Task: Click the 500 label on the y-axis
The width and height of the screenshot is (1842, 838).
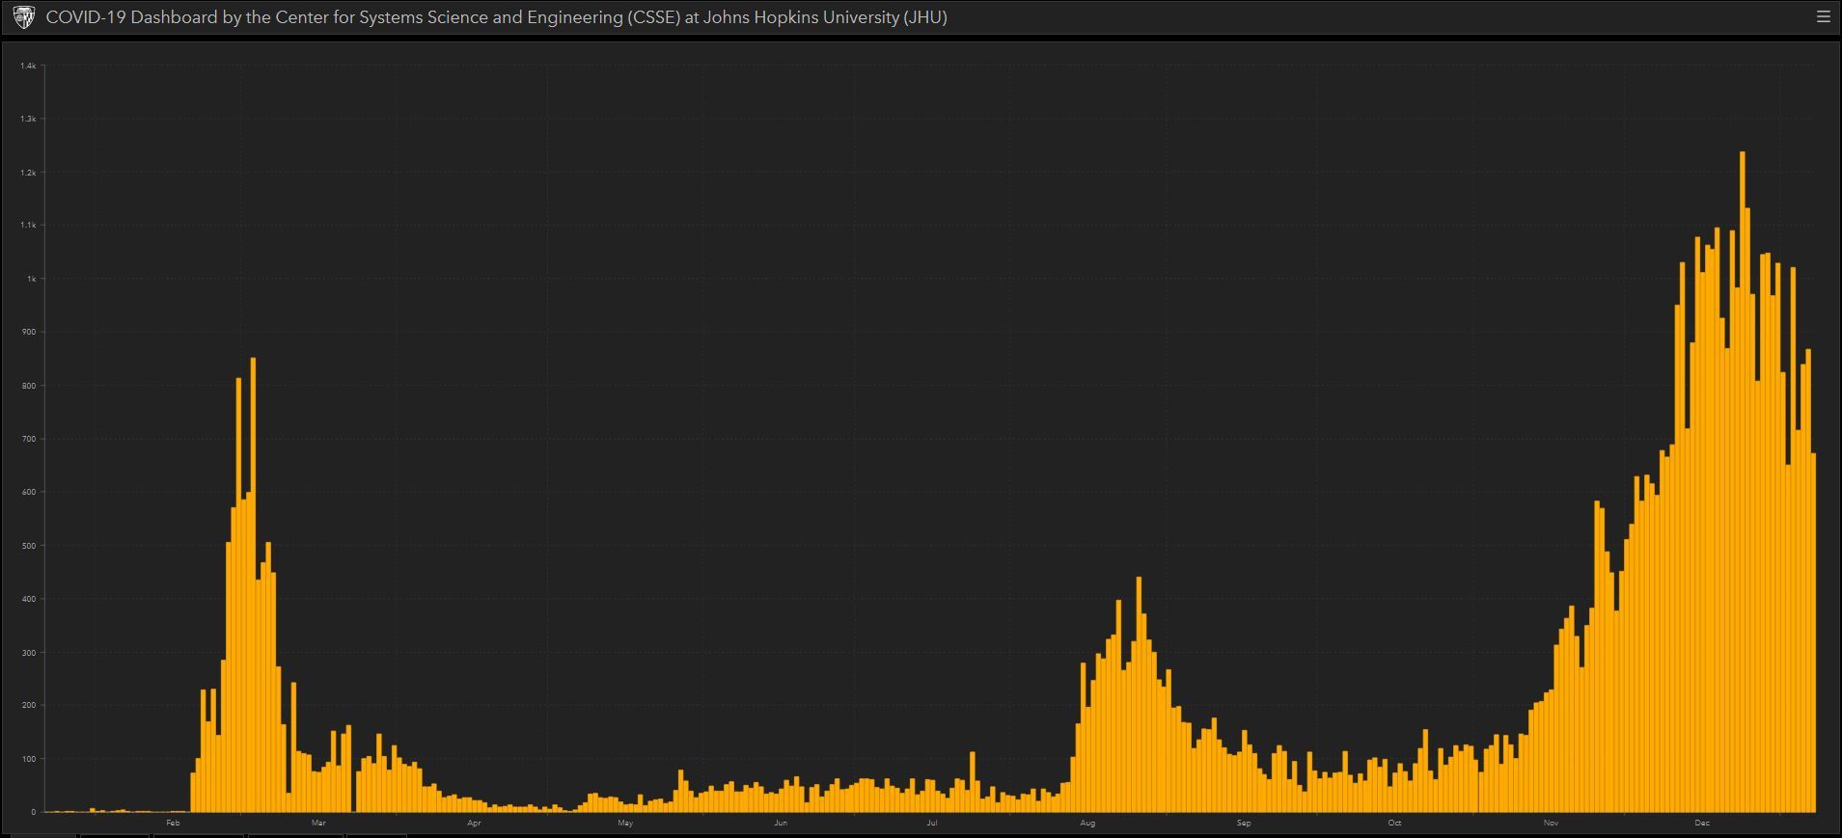Action: [29, 546]
